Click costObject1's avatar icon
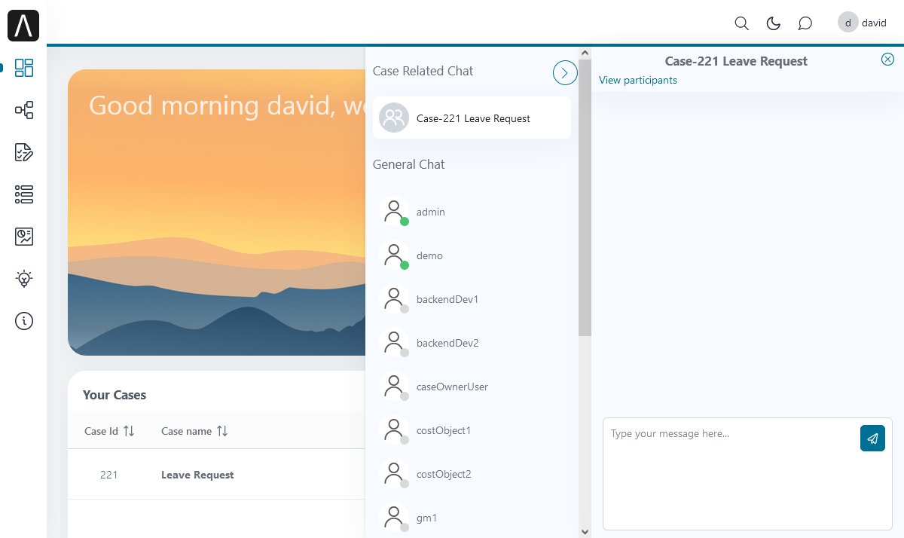Viewport: 904px width, 538px height. [394, 430]
